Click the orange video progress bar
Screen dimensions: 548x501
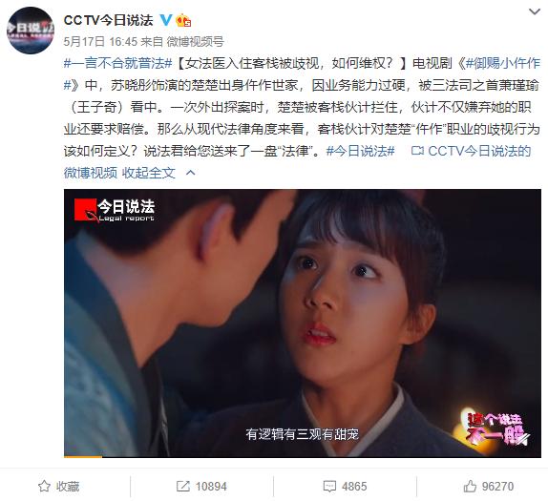[83, 456]
